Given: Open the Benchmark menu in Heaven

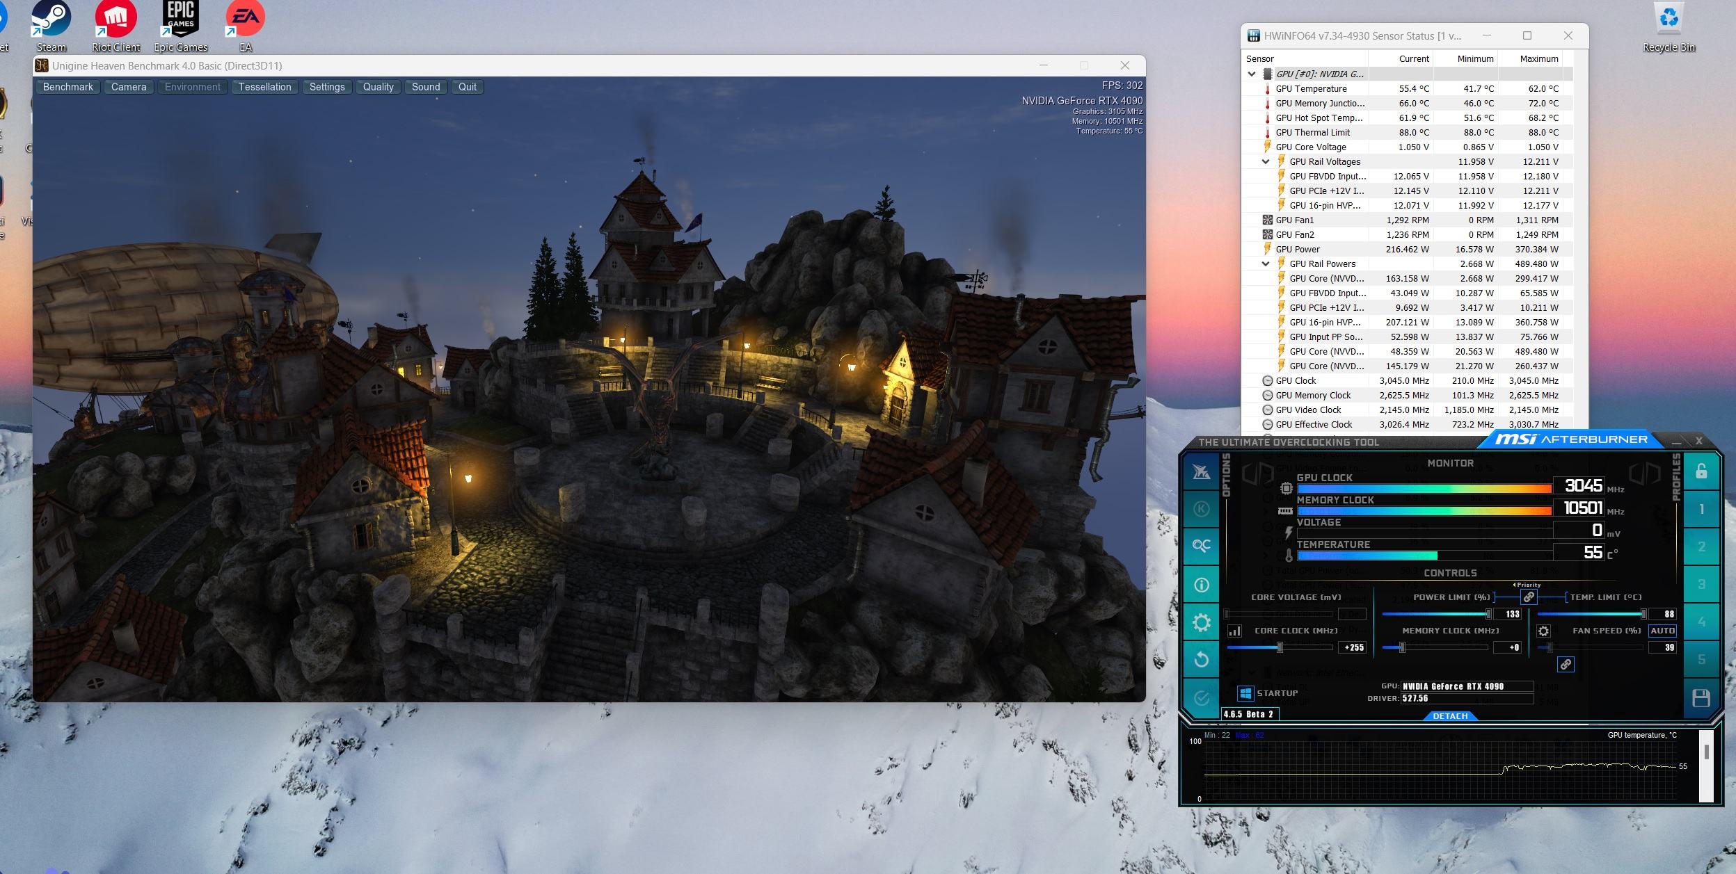Looking at the screenshot, I should click(67, 87).
